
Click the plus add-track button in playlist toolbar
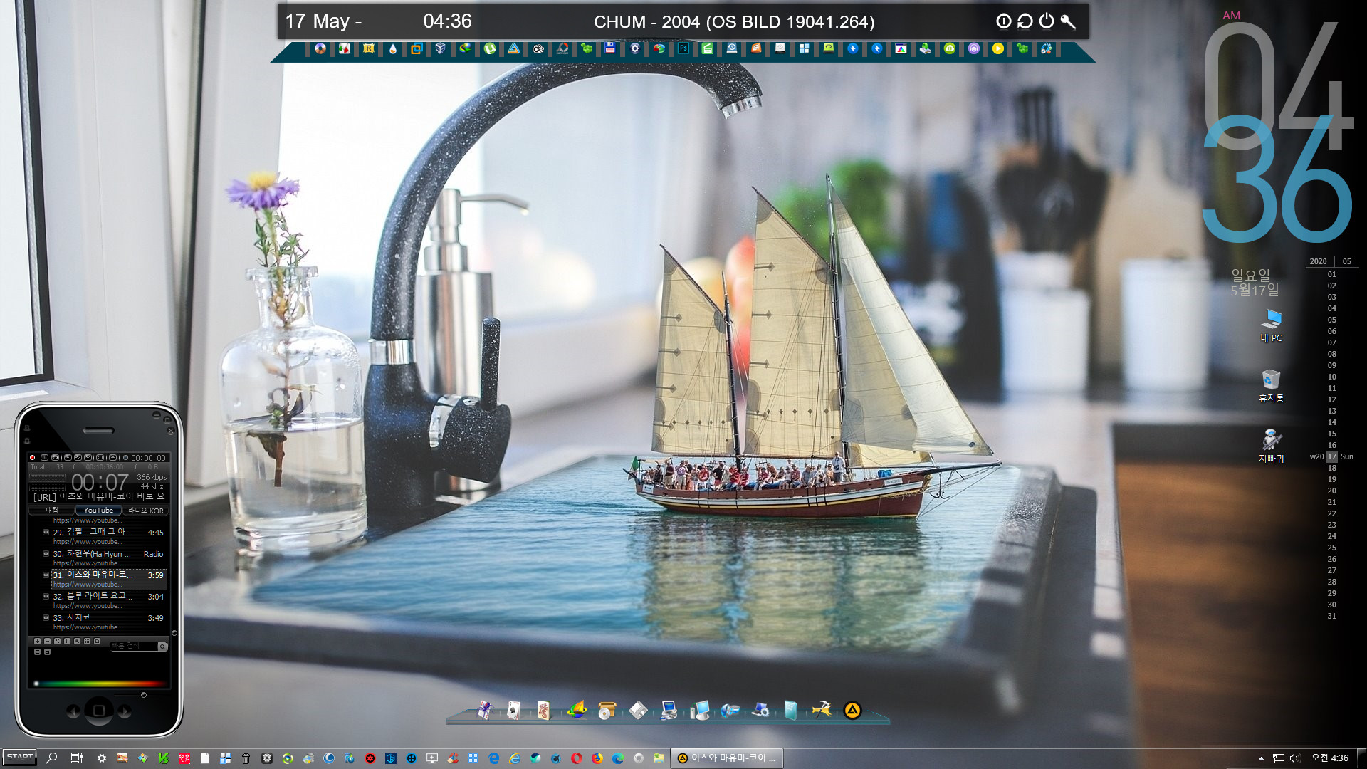[x=37, y=641]
